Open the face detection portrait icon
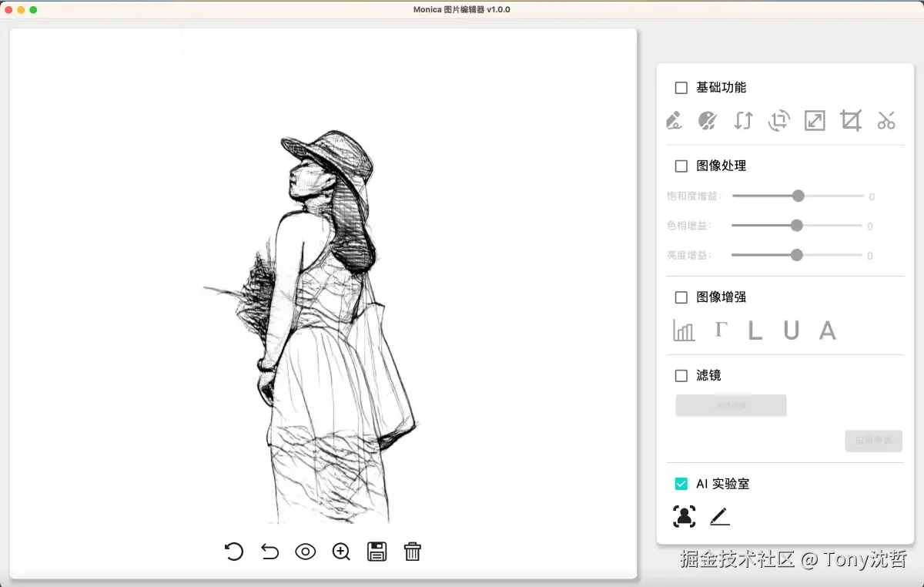 click(684, 516)
